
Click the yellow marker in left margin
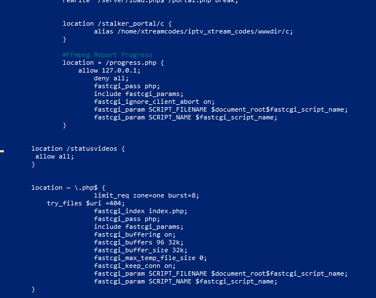click(2, 151)
